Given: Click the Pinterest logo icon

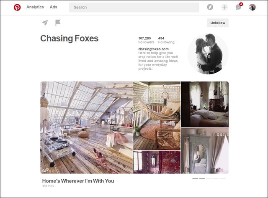Looking at the screenshot, I should pyautogui.click(x=17, y=8).
